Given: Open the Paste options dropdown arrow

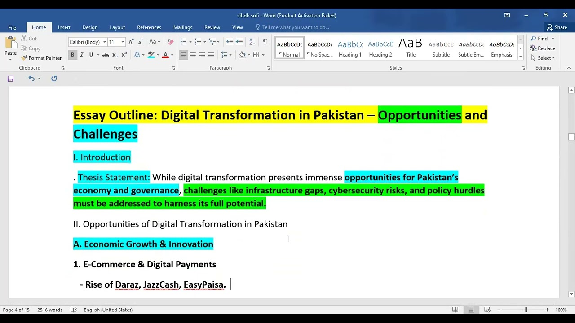Looking at the screenshot, I should [x=10, y=59].
